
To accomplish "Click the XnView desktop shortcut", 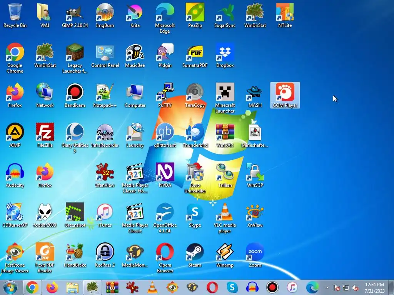I will [255, 215].
